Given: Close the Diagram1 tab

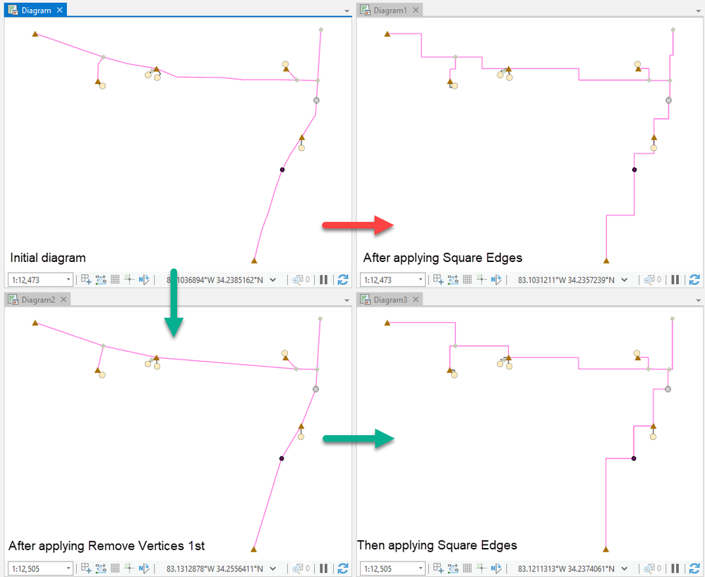Looking at the screenshot, I should (x=416, y=10).
